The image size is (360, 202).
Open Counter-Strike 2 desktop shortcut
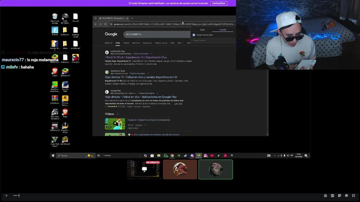55,45
